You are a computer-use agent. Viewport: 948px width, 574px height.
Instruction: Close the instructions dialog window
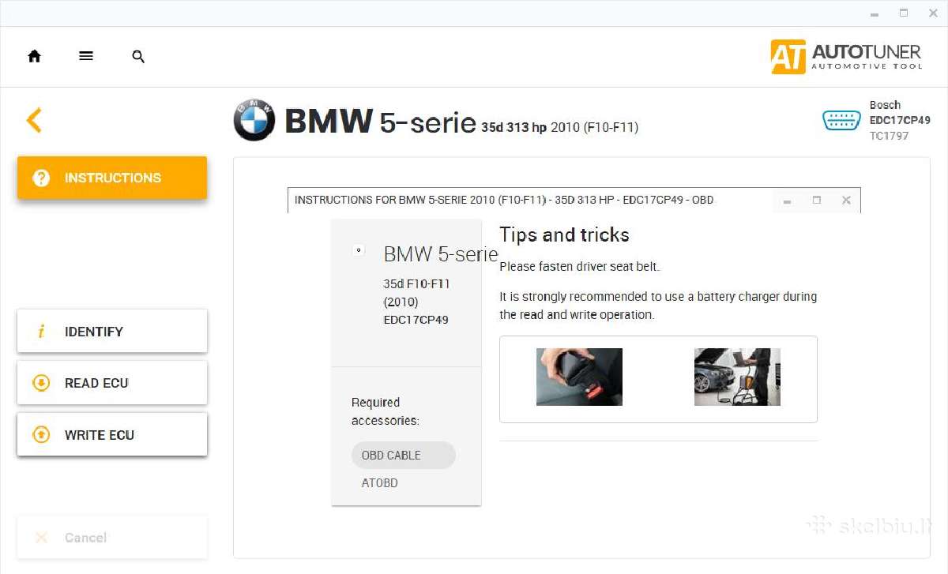[x=846, y=201]
